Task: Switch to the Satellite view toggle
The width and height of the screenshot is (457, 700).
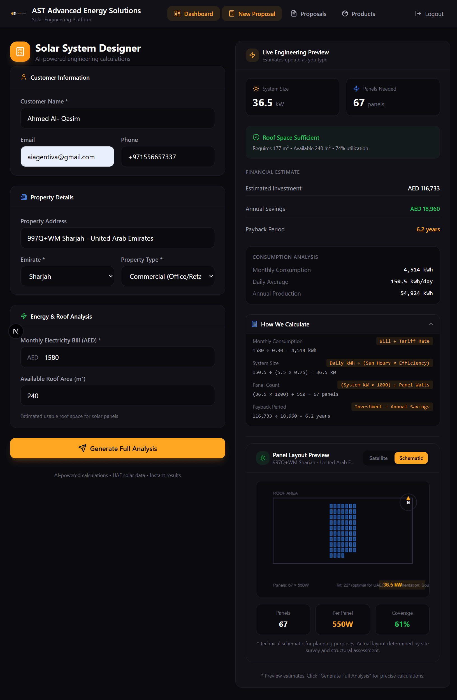Action: (379, 458)
